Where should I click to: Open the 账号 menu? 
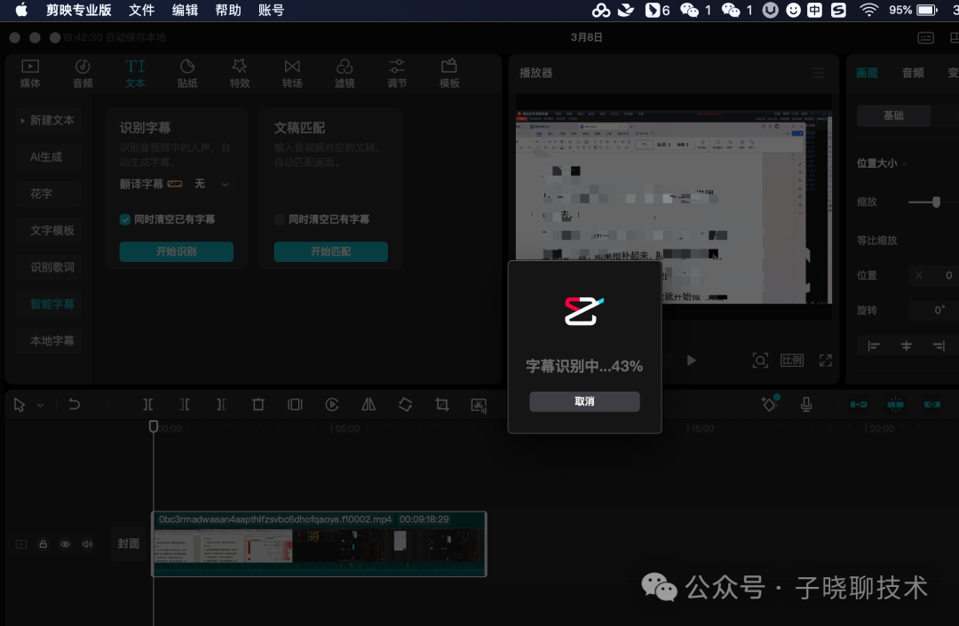tap(271, 10)
